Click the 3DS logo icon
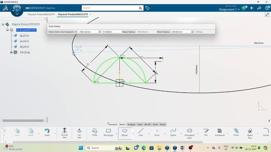This screenshot has height=152, width=271. pyautogui.click(x=5, y=8)
